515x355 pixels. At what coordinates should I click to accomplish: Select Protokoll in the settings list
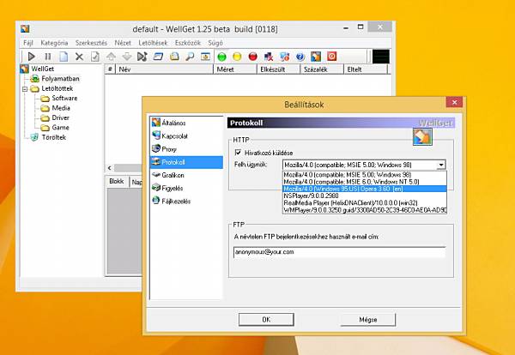[186, 162]
